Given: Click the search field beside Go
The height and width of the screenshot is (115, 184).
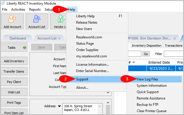Looking at the screenshot, I should pos(135,54).
